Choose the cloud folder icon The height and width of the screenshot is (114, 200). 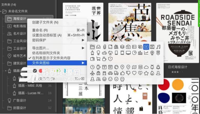(x=146, y=67)
